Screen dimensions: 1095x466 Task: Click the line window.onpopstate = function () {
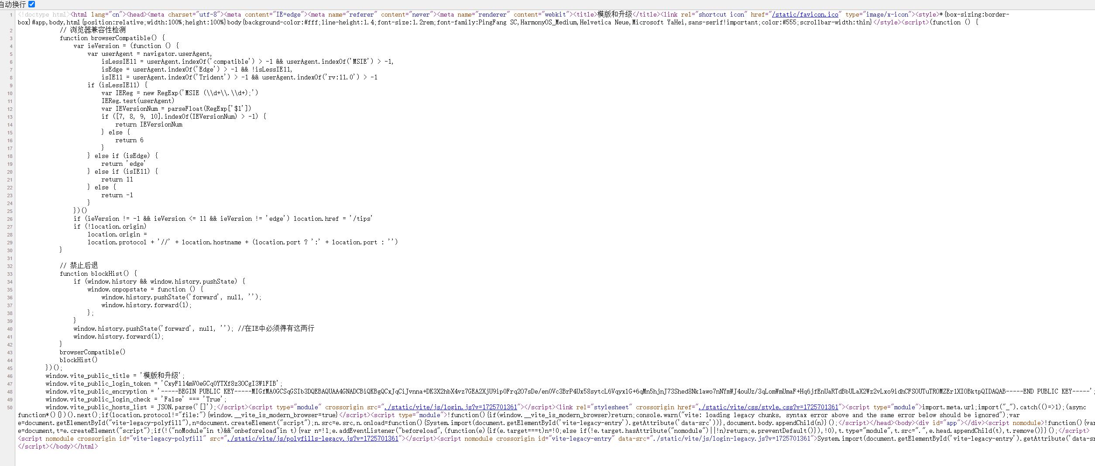tap(145, 289)
